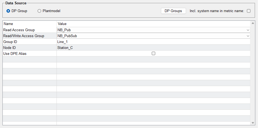The width and height of the screenshot is (258, 128).
Task: Select the DP Group radio button
Action: tap(8, 11)
